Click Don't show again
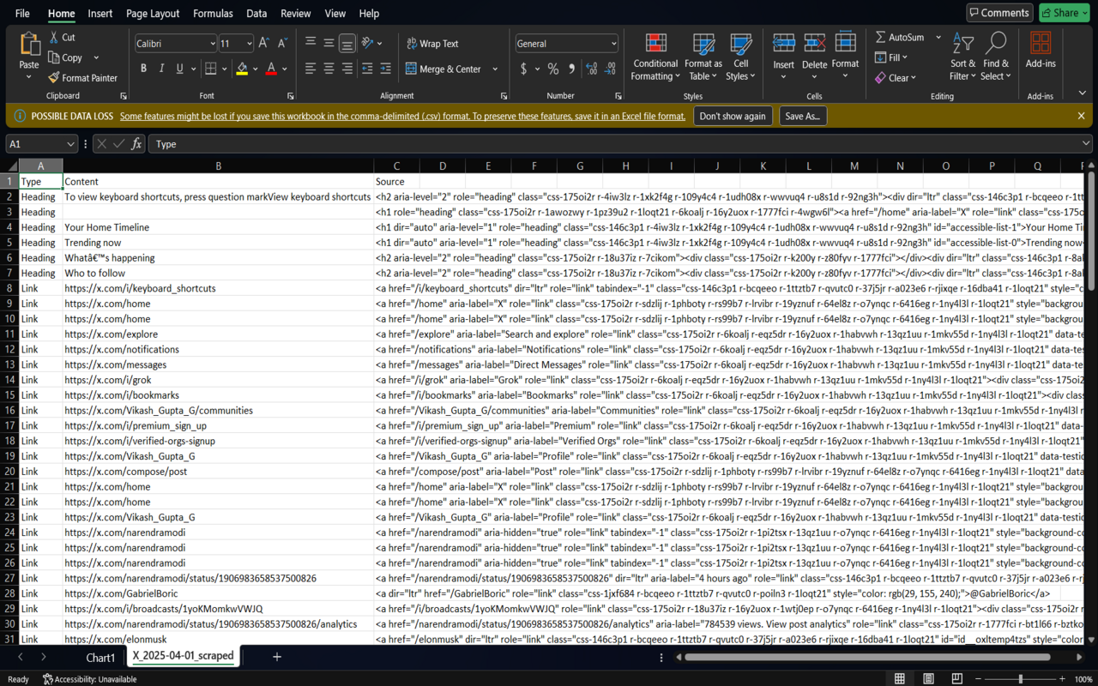Screen dimensions: 1098x686 pyautogui.click(x=733, y=116)
